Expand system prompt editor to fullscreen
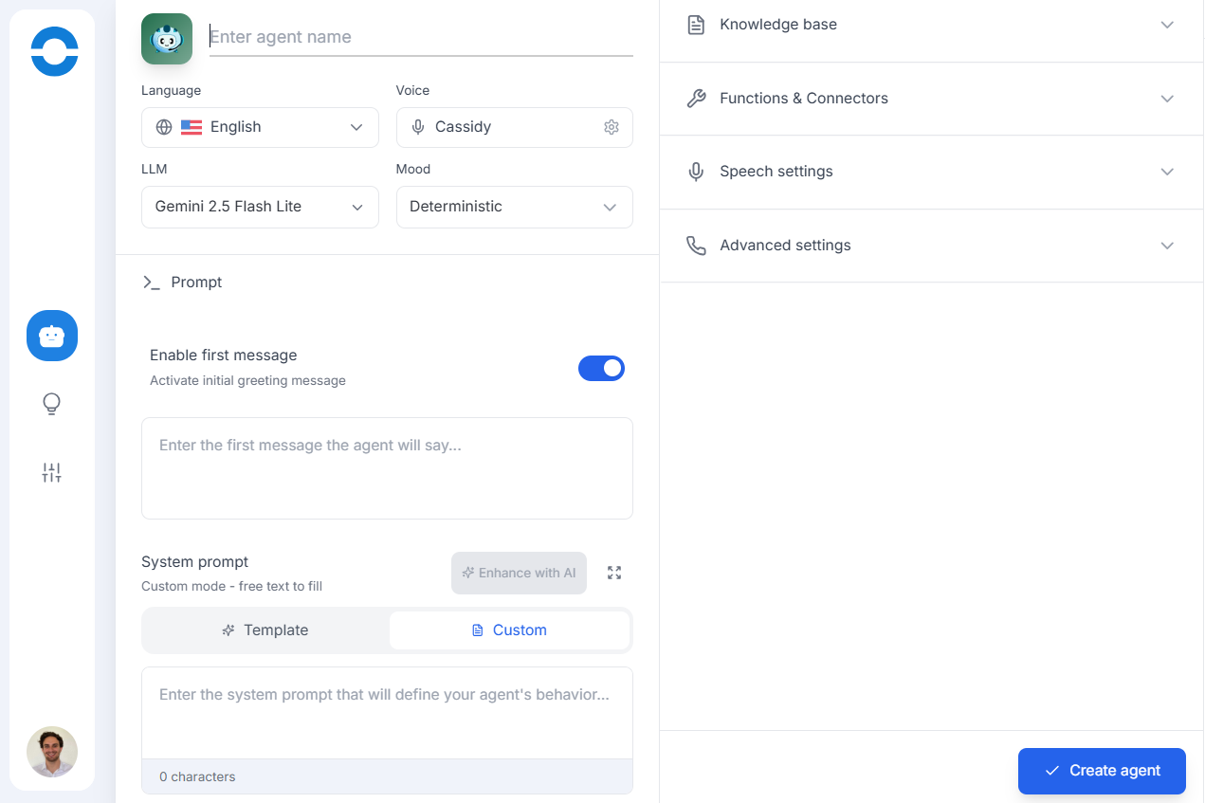 coord(614,573)
